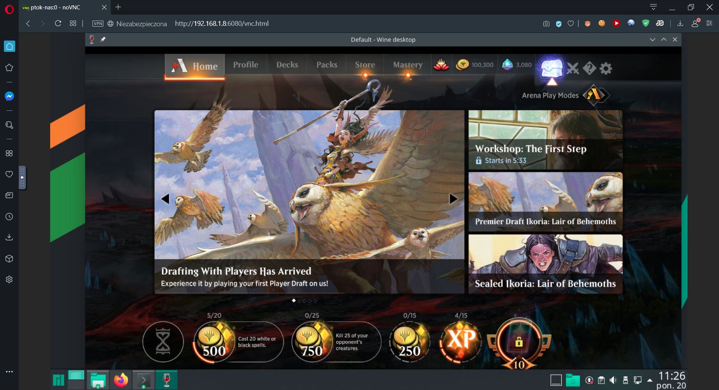The height and width of the screenshot is (390, 719).
Task: Open Drafting With Players Has Arrived banner
Action: (309, 202)
